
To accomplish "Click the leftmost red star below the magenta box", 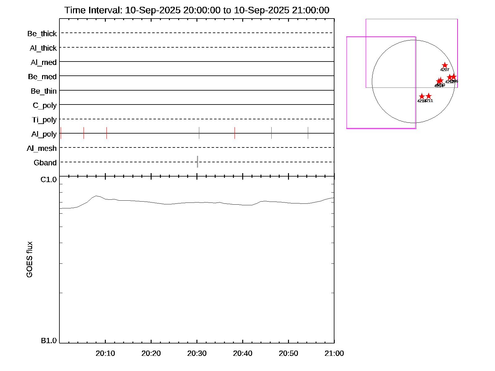I will pos(421,96).
